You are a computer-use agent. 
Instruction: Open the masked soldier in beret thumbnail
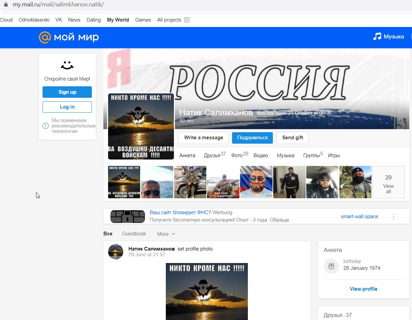[355, 182]
